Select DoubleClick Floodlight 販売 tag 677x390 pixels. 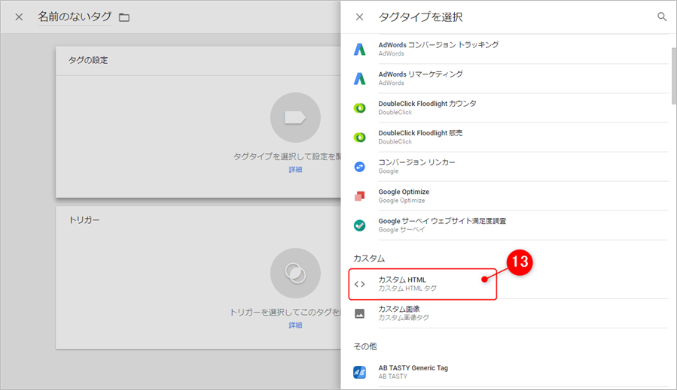(x=511, y=137)
